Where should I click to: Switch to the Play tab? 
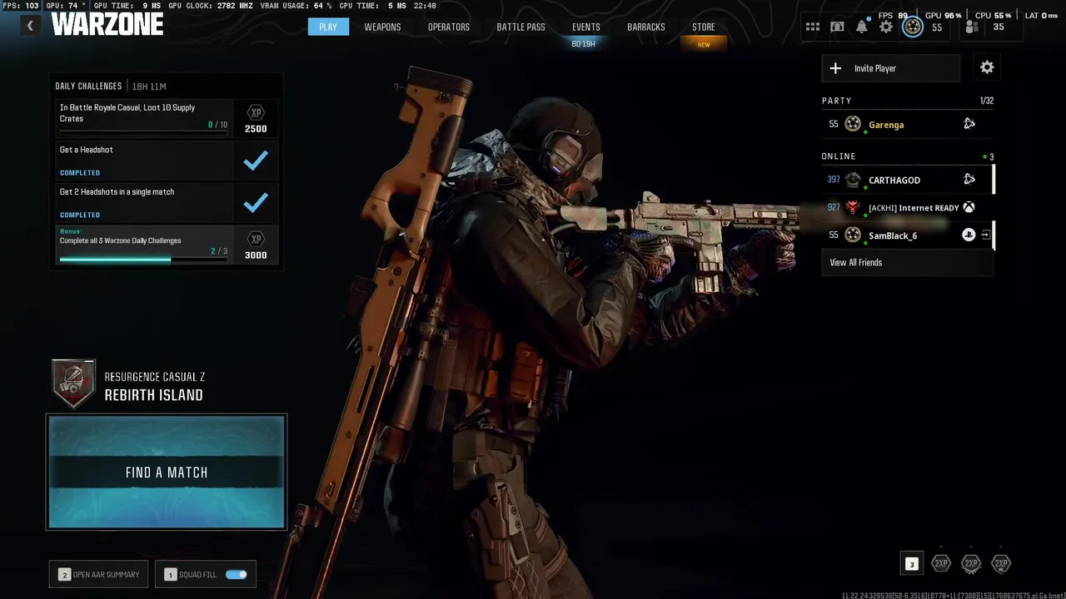click(328, 27)
